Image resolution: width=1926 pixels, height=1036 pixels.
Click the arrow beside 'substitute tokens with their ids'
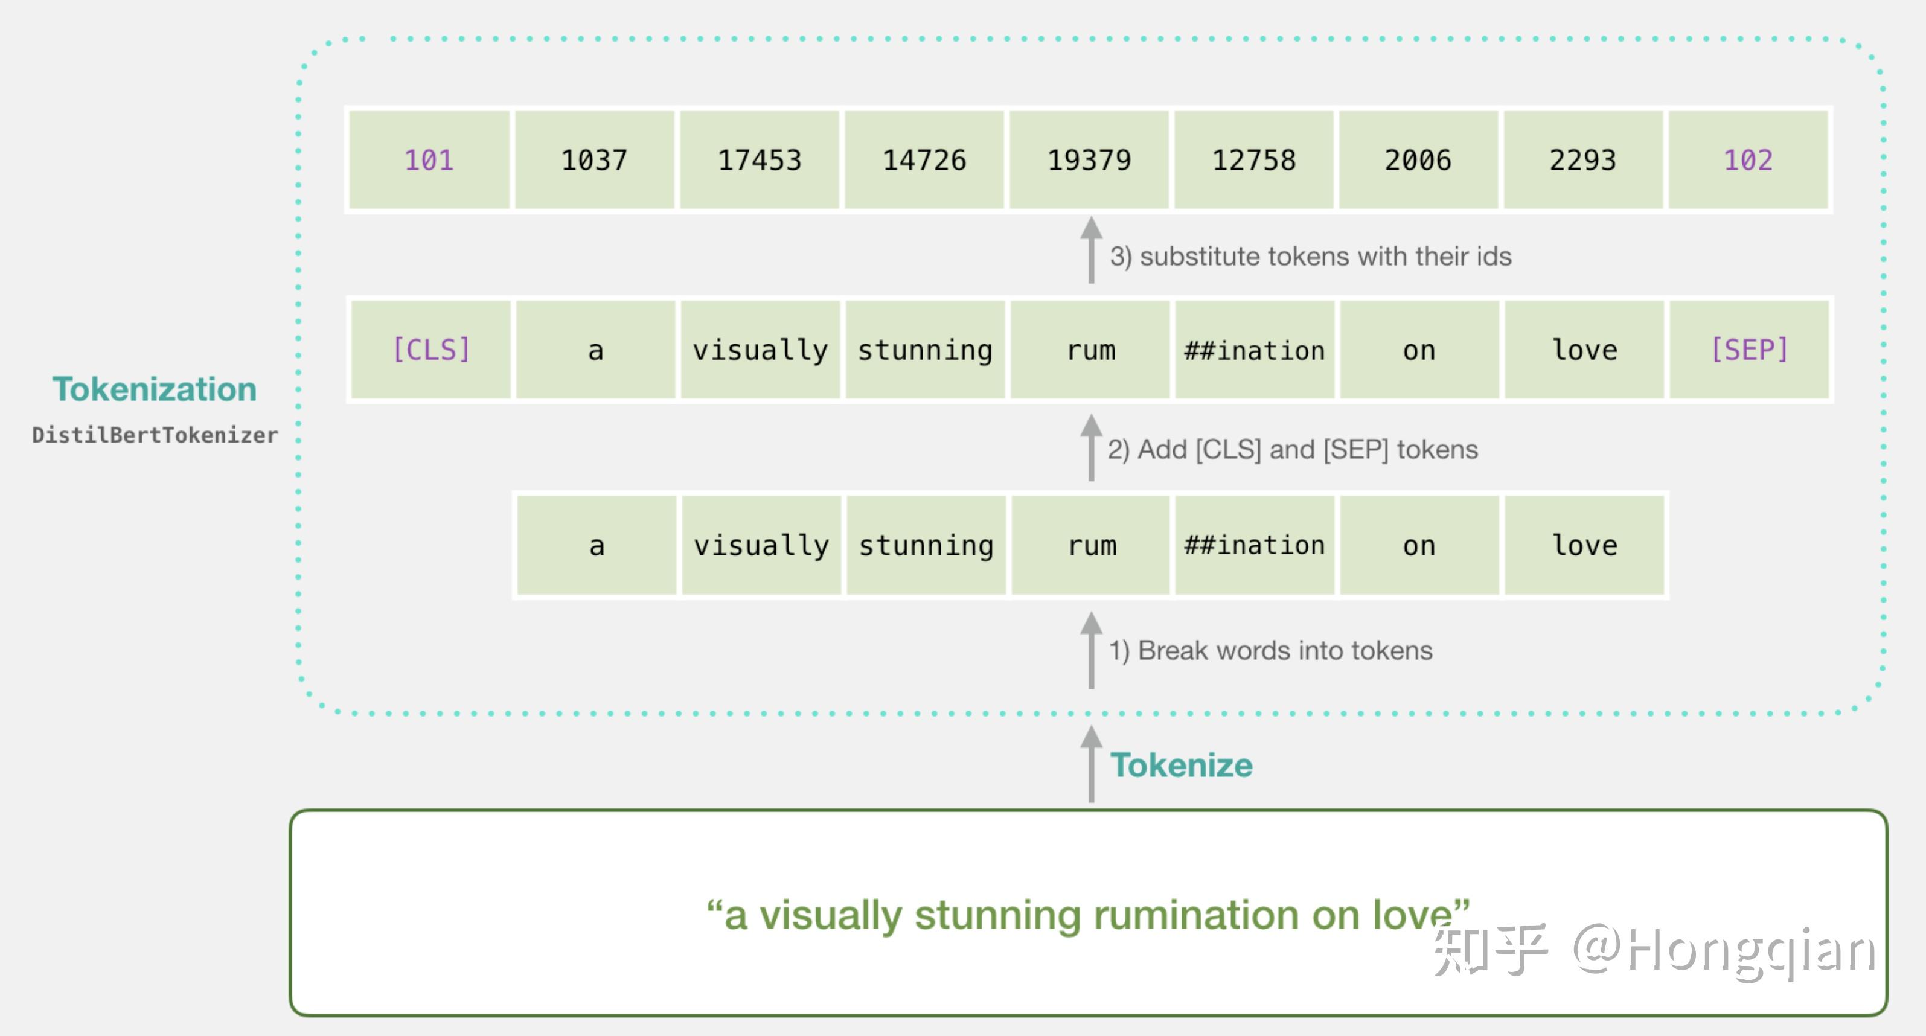[x=1092, y=251]
